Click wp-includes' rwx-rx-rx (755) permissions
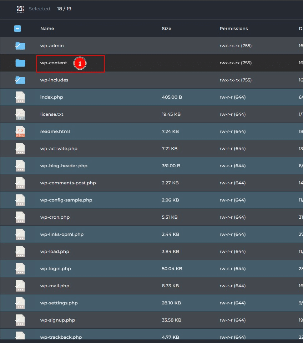 coord(236,80)
